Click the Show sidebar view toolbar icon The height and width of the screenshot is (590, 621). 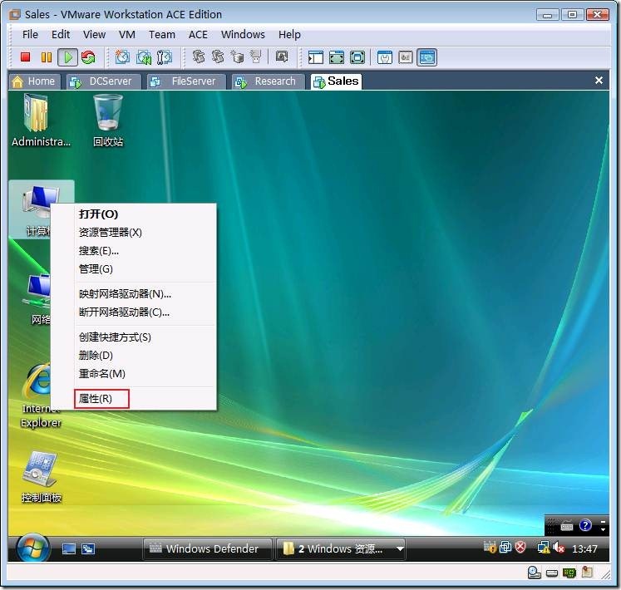[x=316, y=57]
